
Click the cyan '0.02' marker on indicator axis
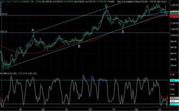tap(175, 104)
